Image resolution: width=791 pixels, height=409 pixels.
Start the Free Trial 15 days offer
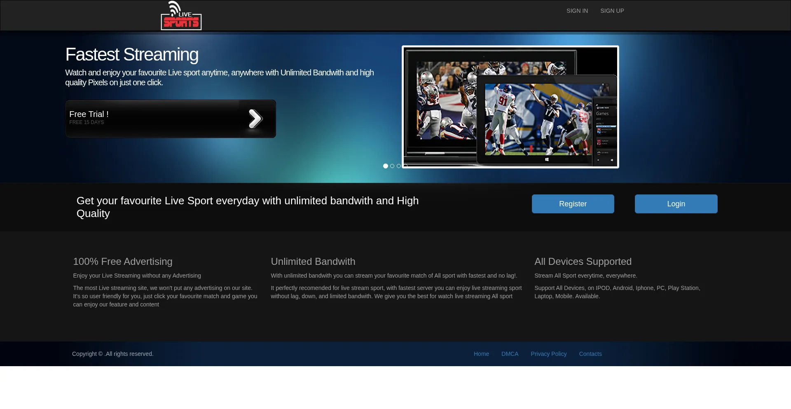tap(157, 119)
